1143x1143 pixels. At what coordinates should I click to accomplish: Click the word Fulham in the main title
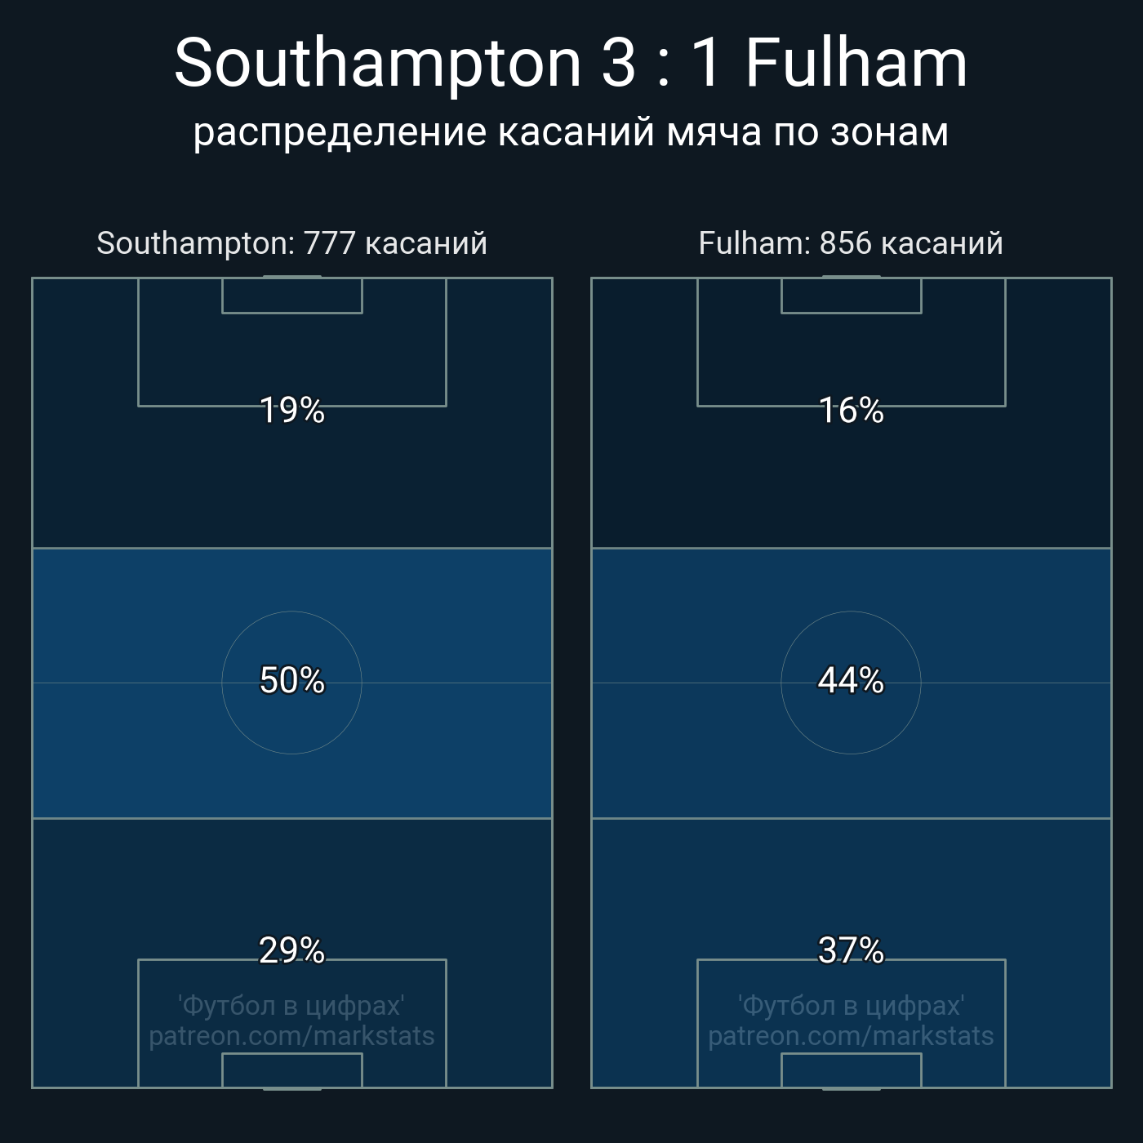(x=856, y=64)
